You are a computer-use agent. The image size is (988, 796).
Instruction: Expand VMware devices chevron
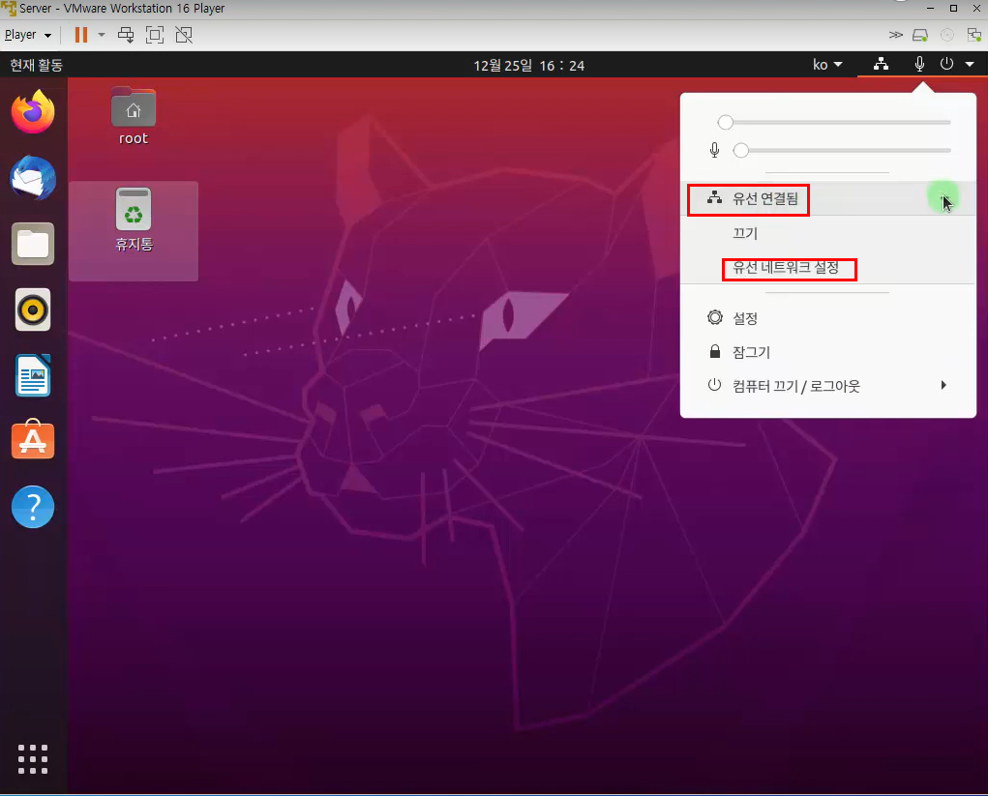click(x=895, y=35)
